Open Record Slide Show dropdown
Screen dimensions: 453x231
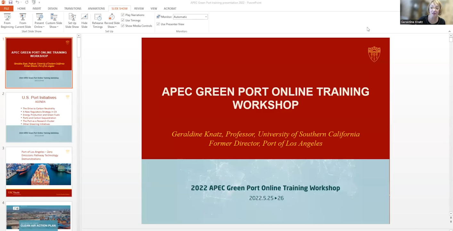(x=112, y=21)
